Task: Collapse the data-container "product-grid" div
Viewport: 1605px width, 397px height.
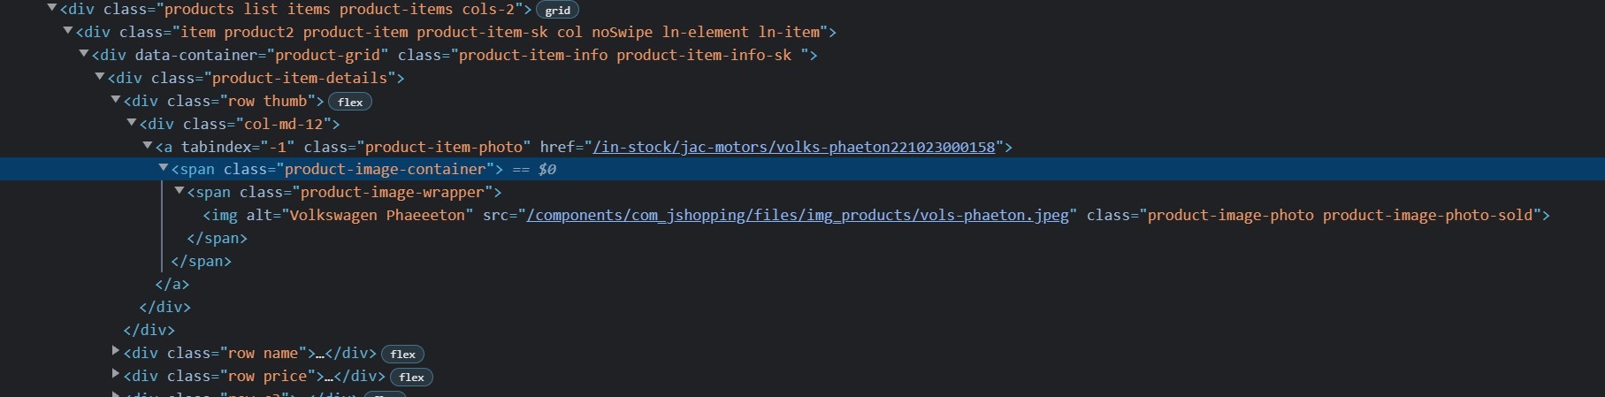Action: point(84,55)
